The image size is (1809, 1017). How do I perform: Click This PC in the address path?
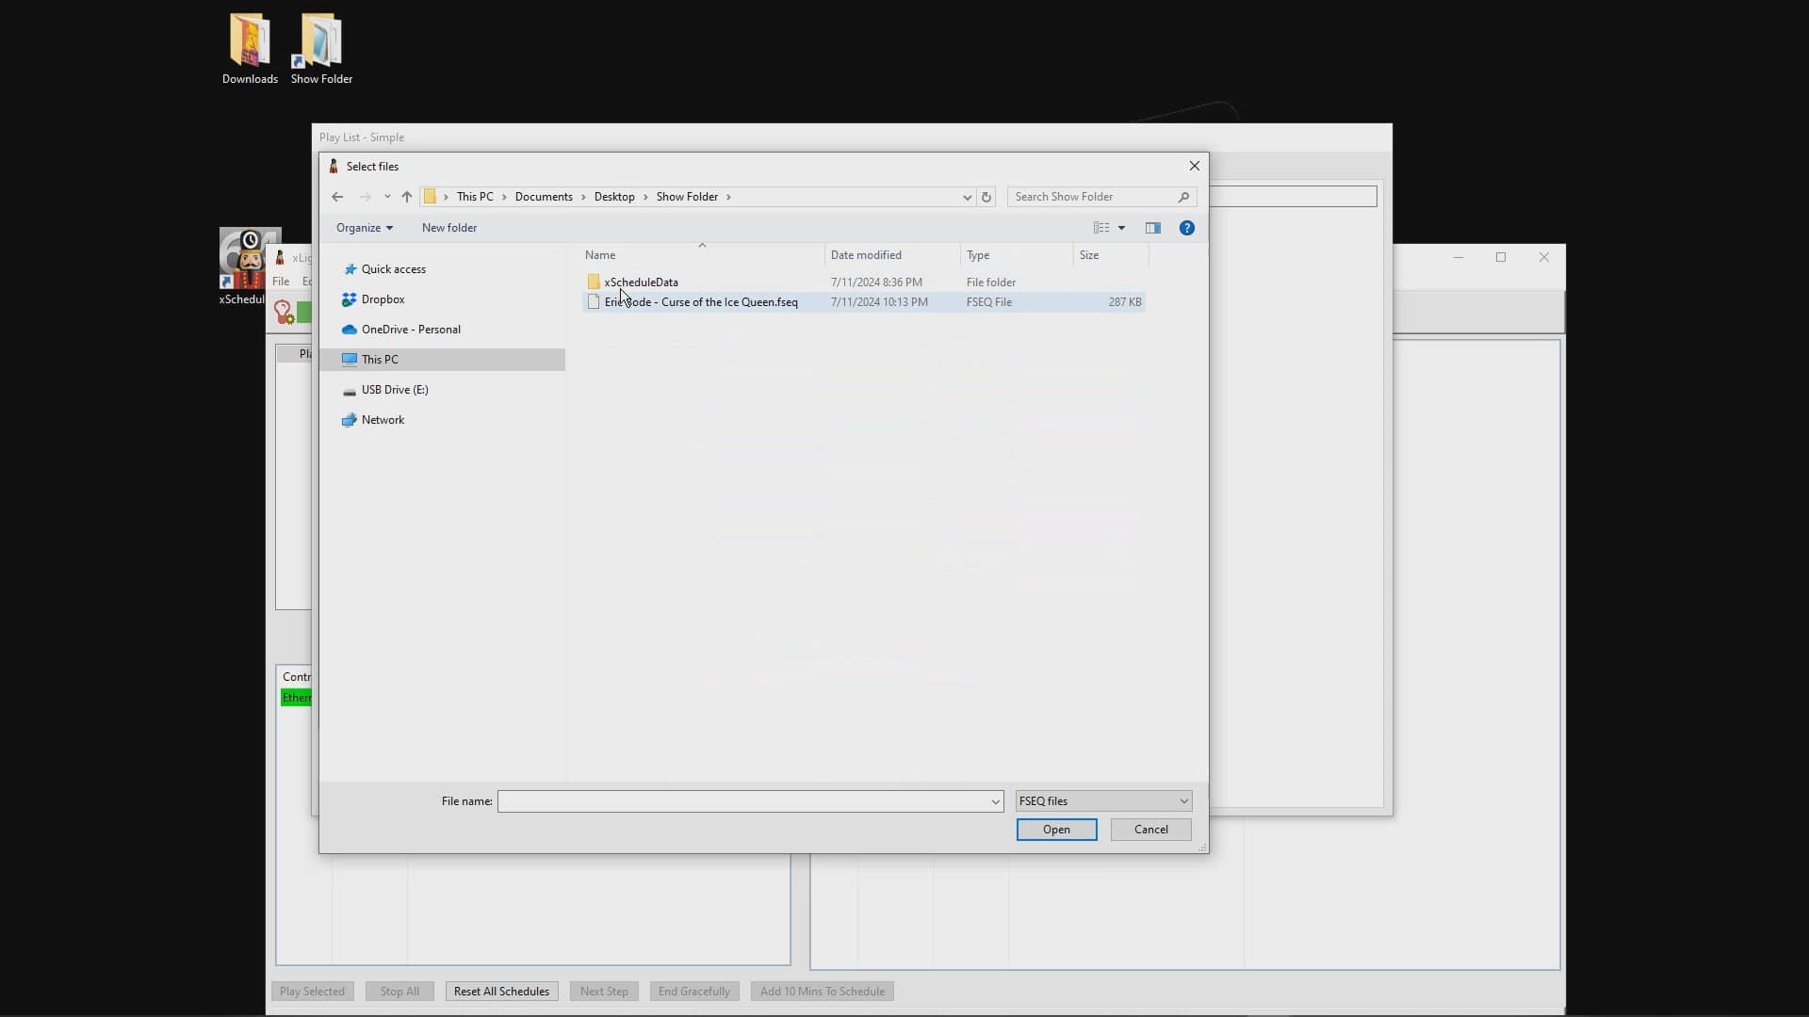pyautogui.click(x=475, y=197)
